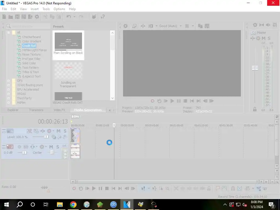
Task: Select ProType Titler generator
Action: tap(31, 59)
